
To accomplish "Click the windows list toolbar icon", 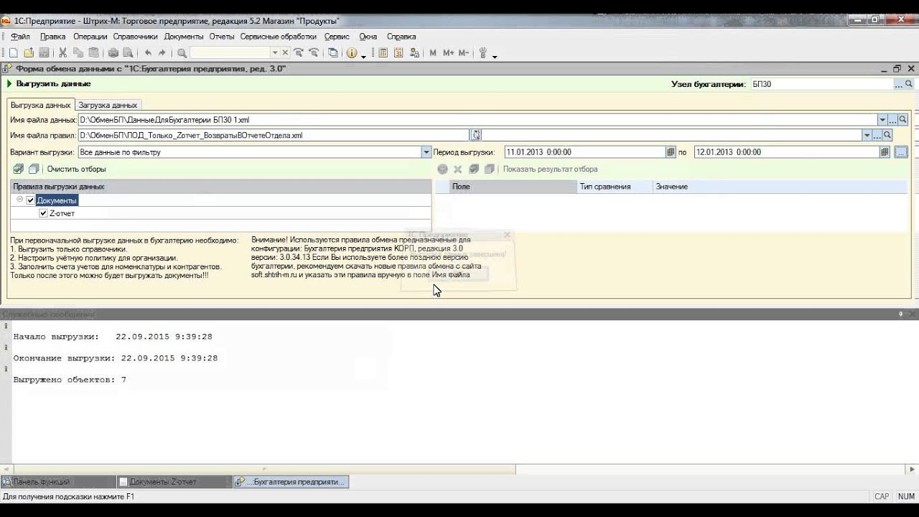I will [x=333, y=52].
